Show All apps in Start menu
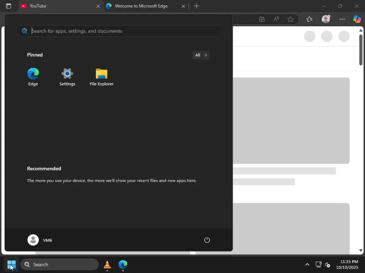365x273 pixels. click(x=201, y=55)
